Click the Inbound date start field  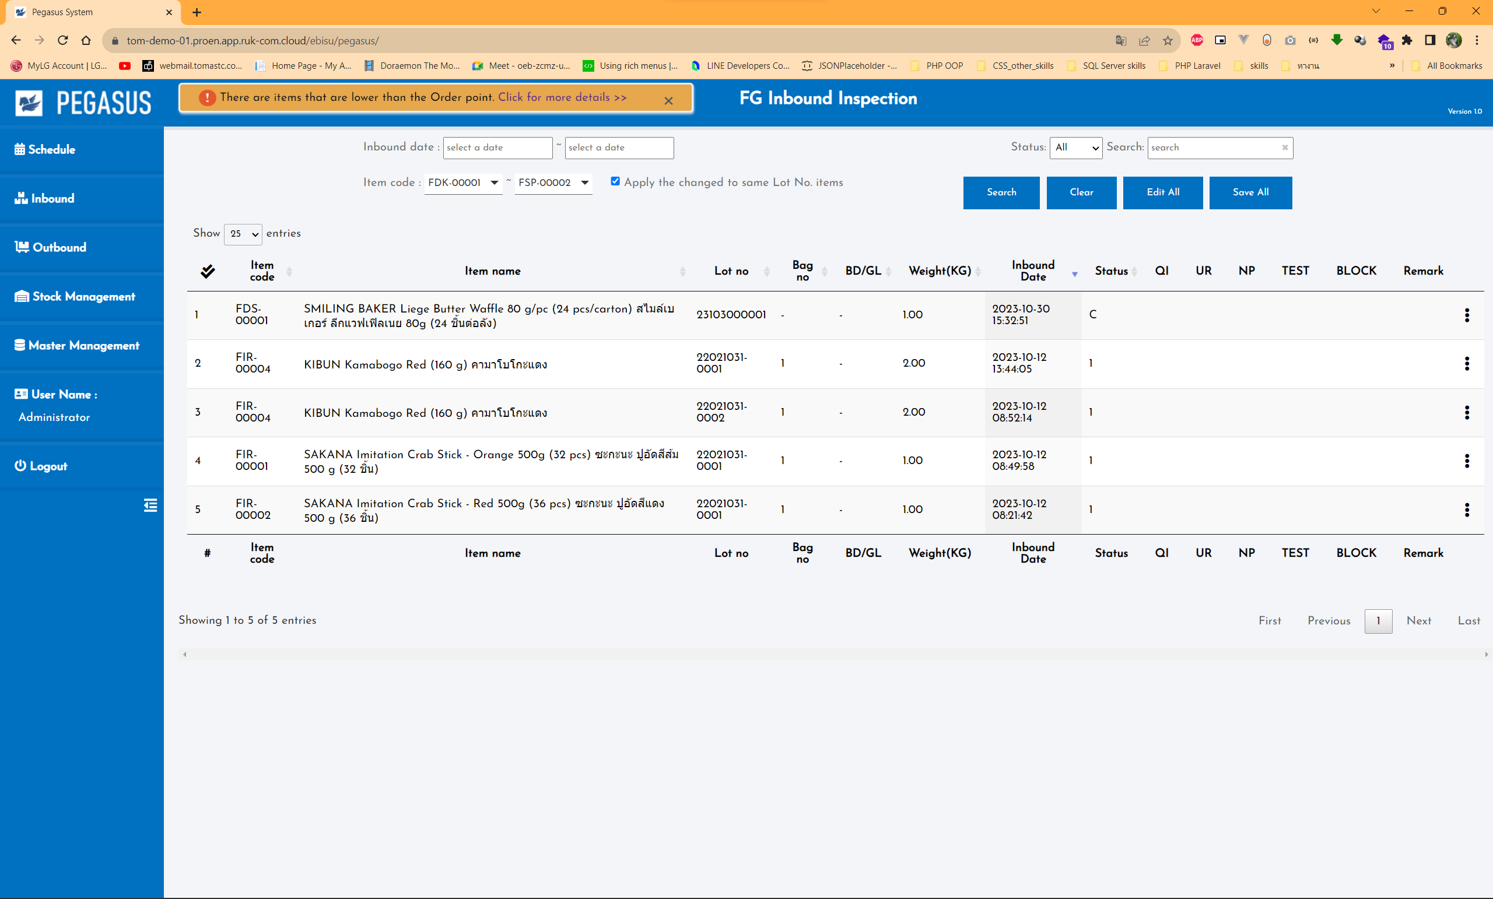[497, 147]
